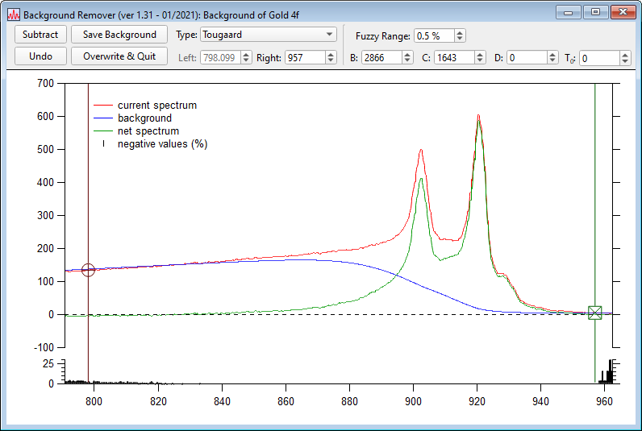Decrease C parameter with down arrow
The height and width of the screenshot is (431, 642).
pos(480,61)
